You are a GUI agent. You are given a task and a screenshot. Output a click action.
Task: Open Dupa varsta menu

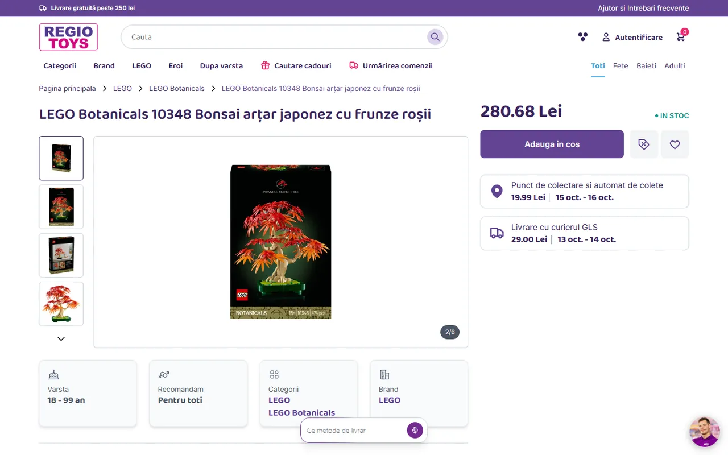(221, 66)
